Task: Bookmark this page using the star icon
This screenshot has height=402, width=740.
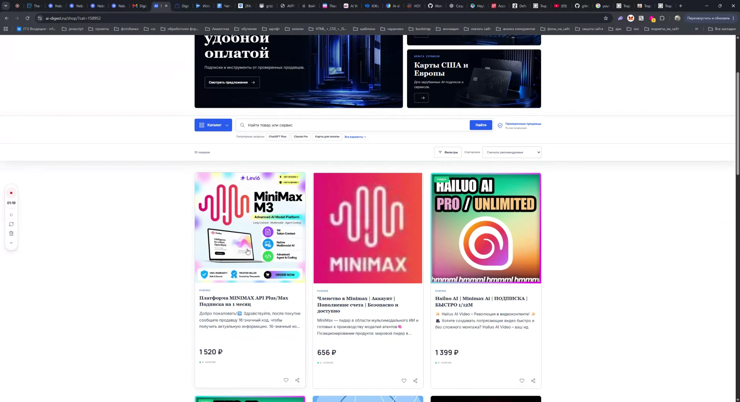Action: click(606, 18)
